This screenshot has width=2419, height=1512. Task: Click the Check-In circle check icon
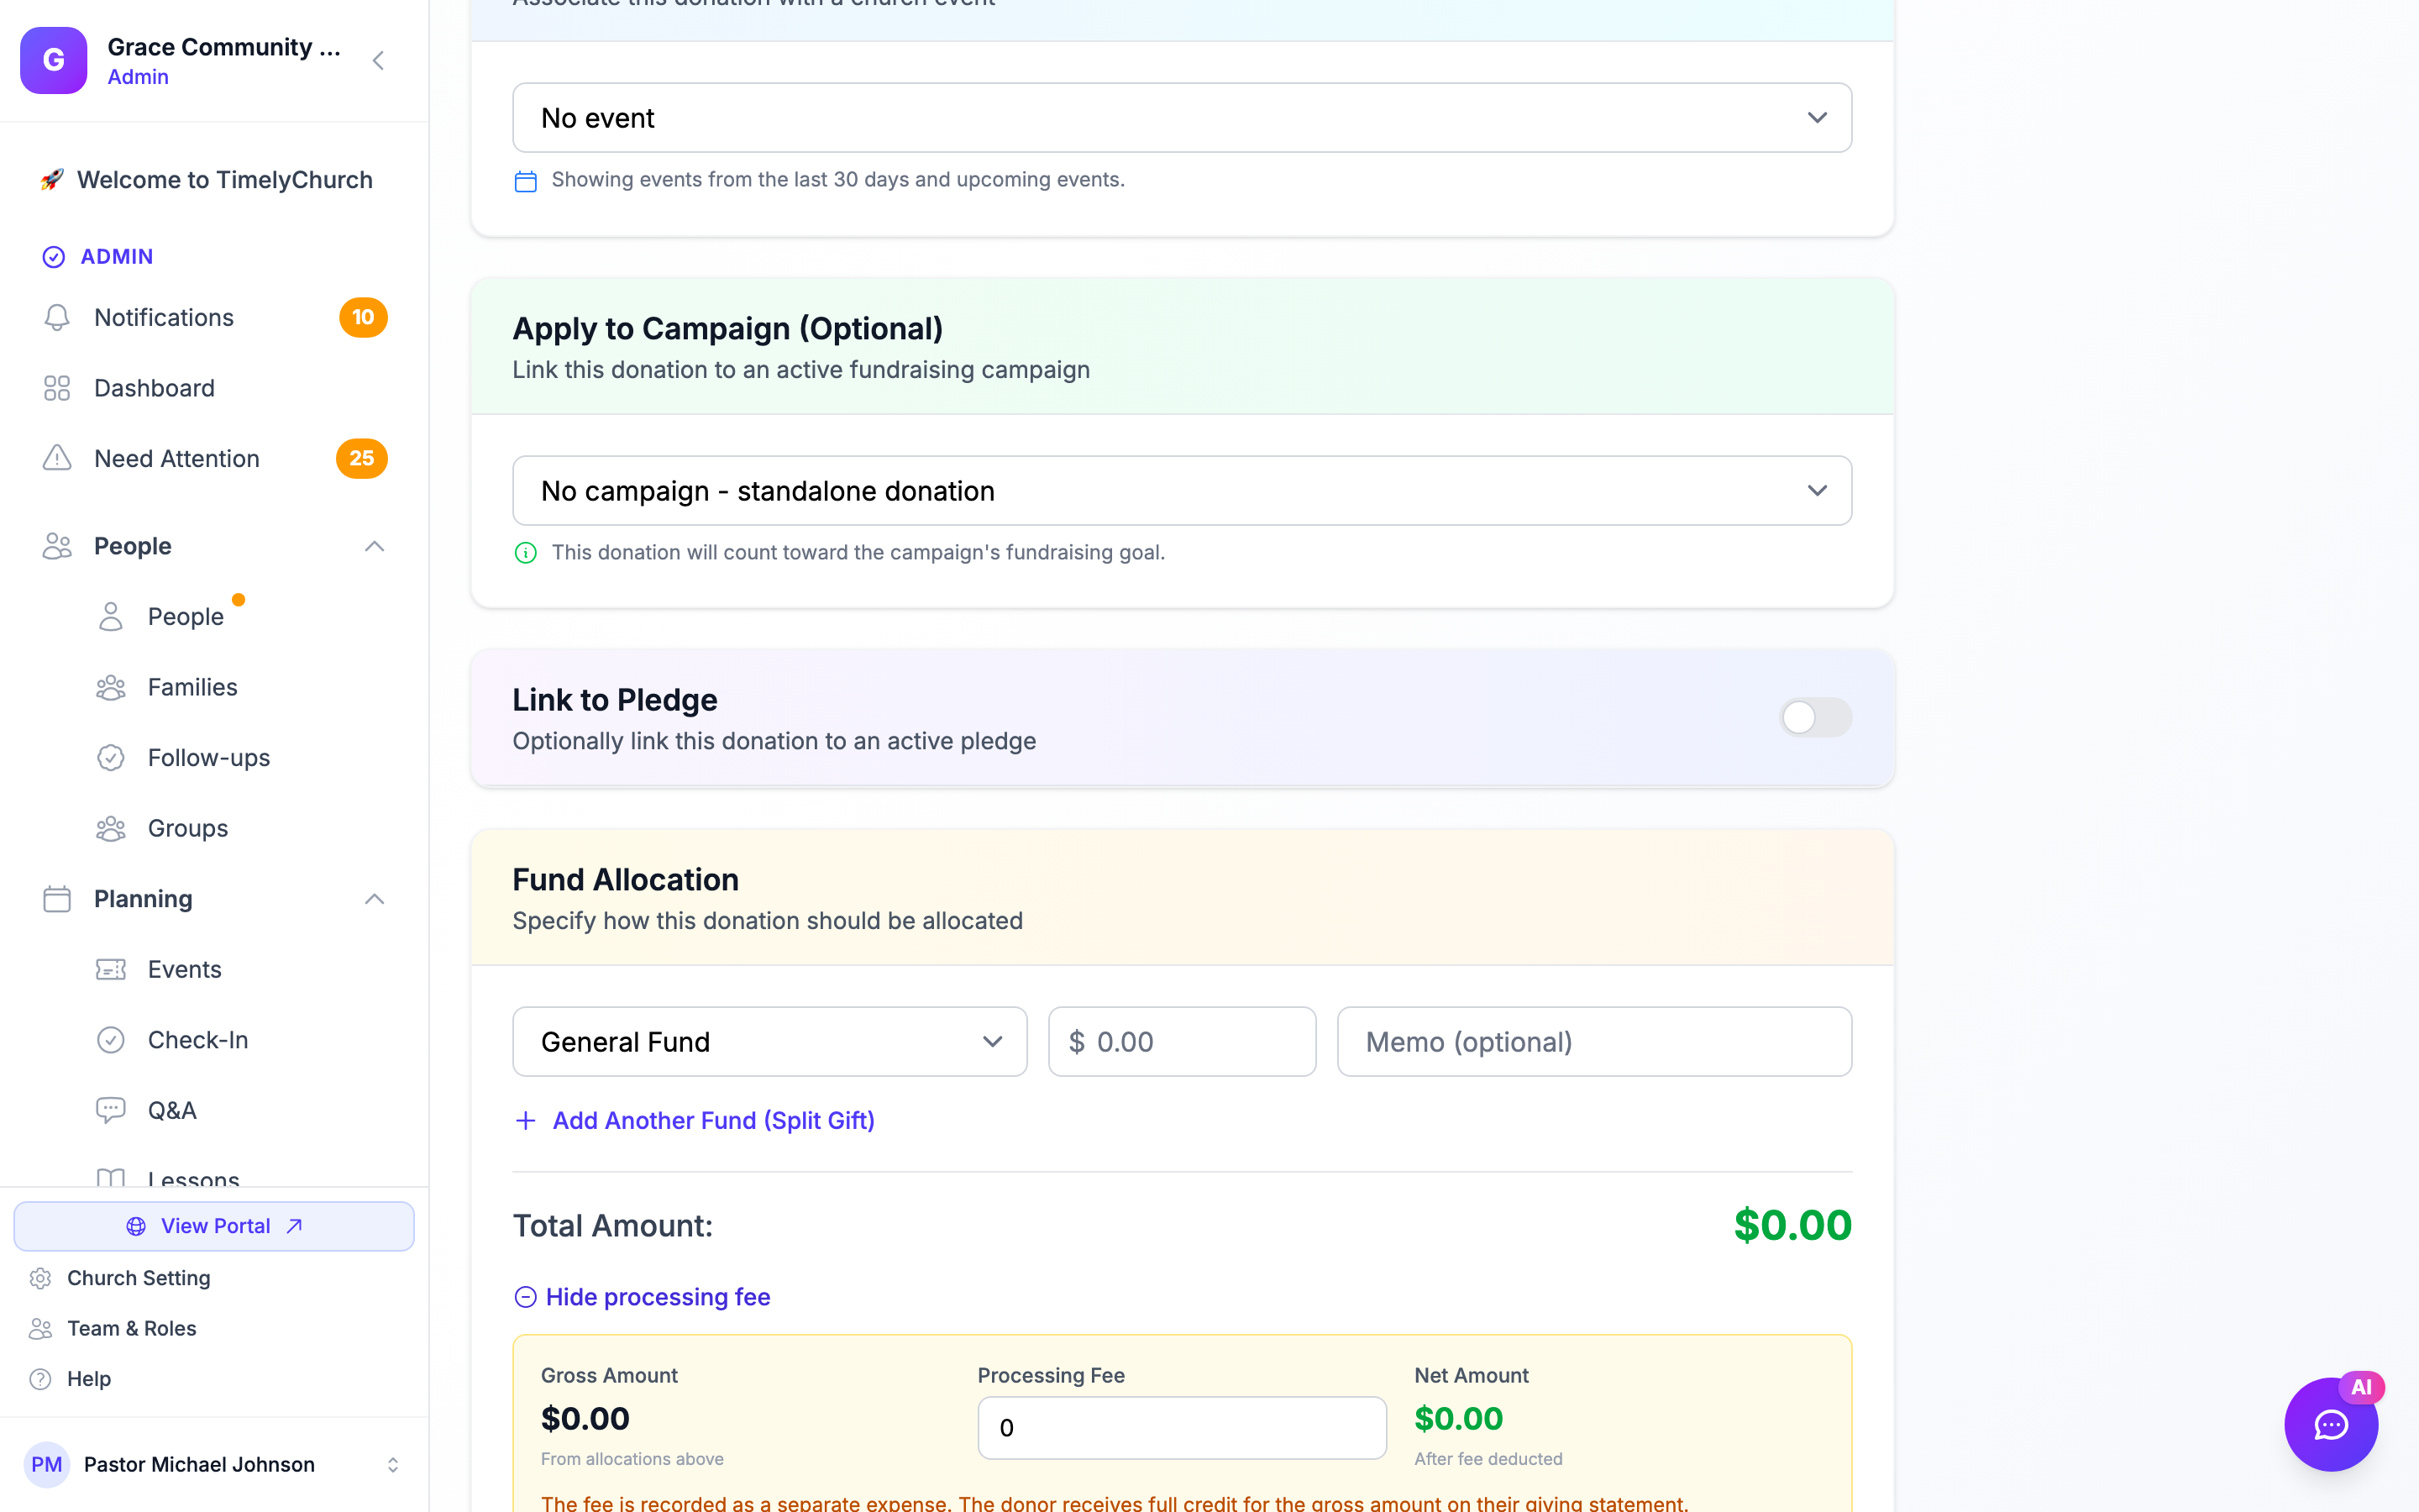coord(111,1040)
